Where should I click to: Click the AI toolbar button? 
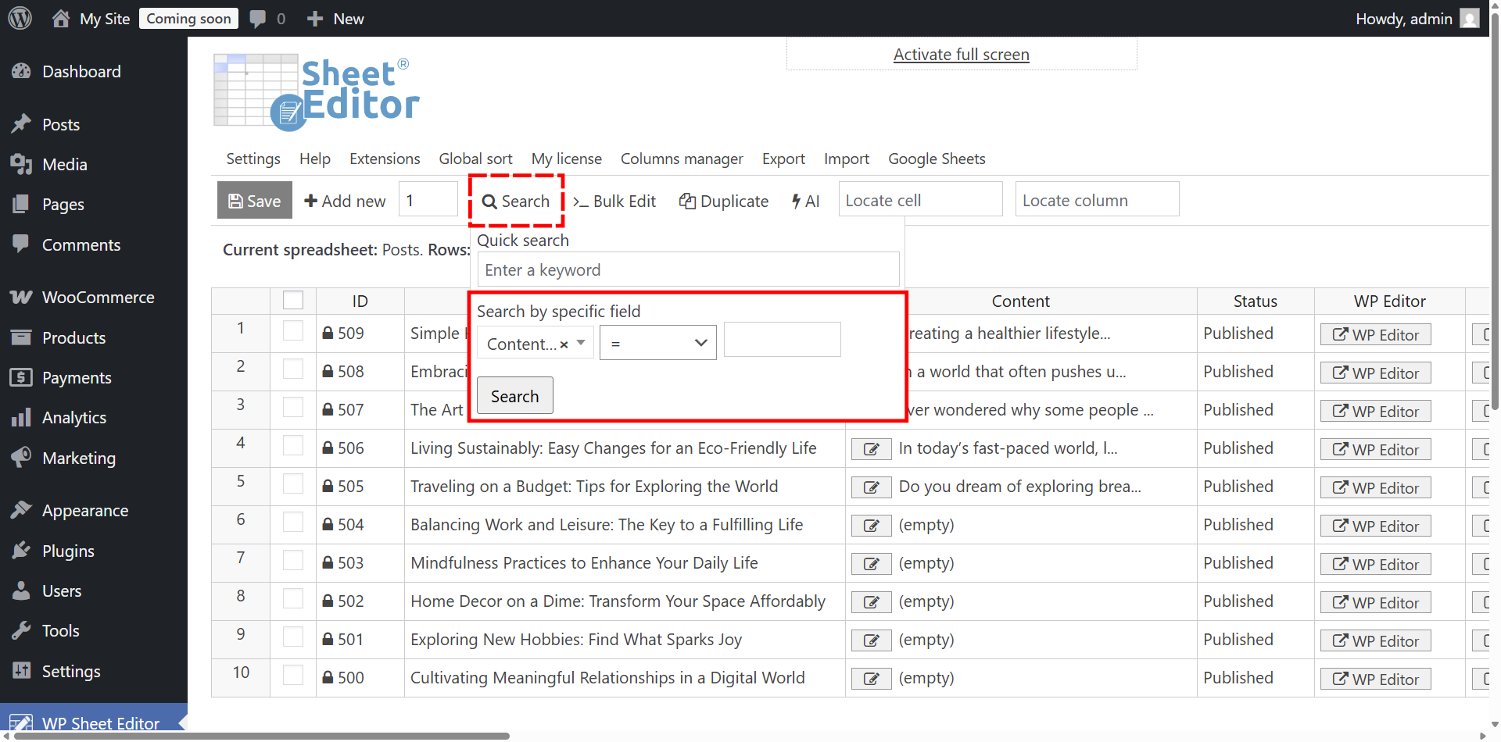click(805, 201)
